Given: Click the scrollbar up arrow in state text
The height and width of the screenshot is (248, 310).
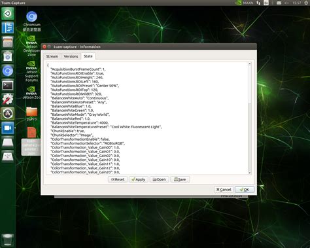Looking at the screenshot, I should (x=250, y=64).
